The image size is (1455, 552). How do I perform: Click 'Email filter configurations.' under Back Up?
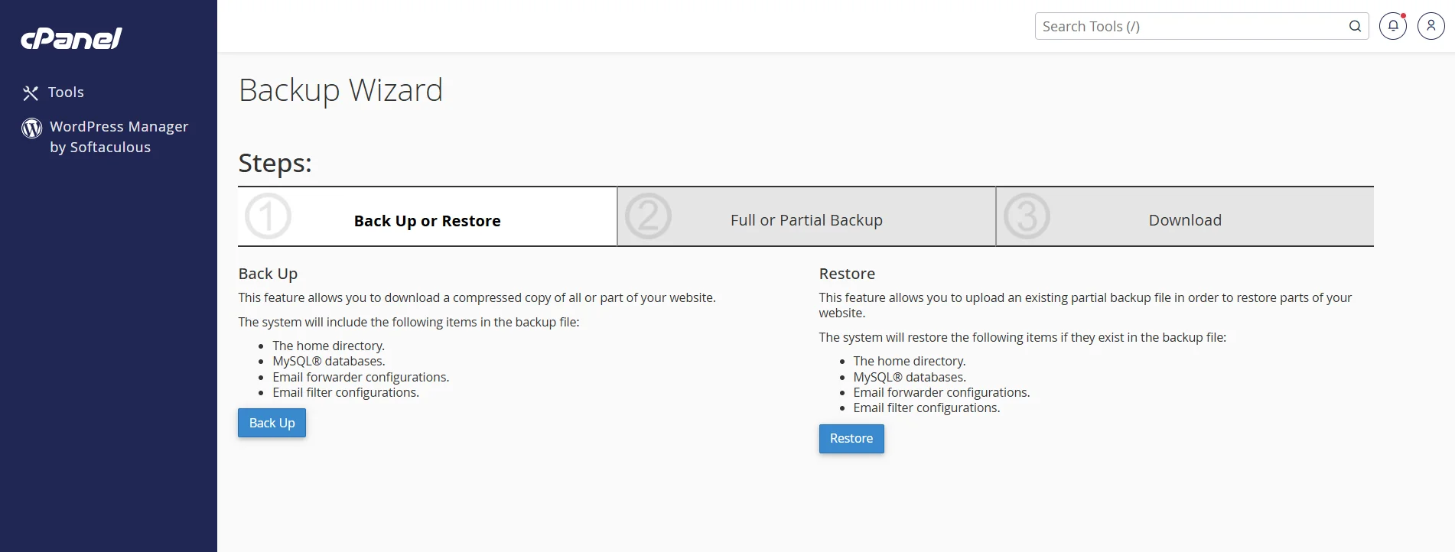pos(346,392)
